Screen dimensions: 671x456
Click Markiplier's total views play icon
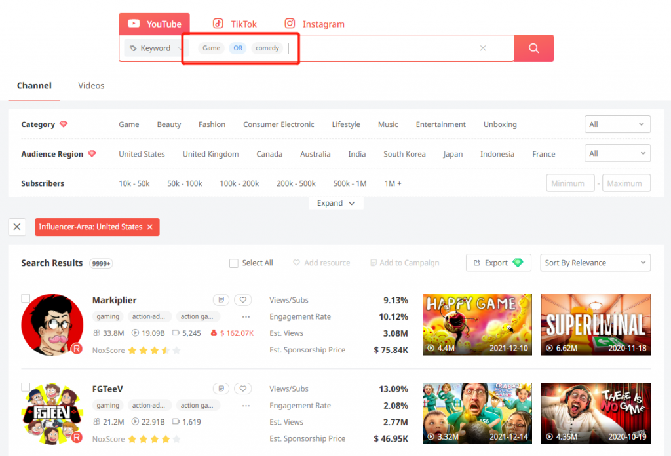(135, 333)
